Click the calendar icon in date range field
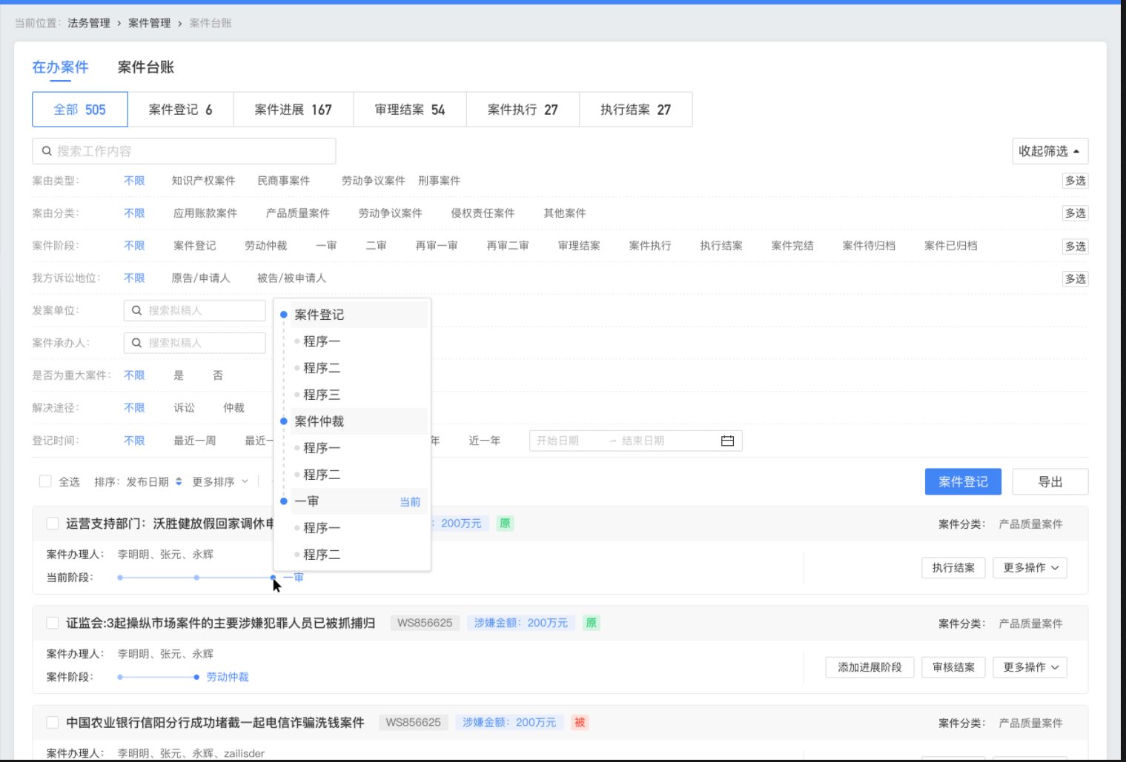The height and width of the screenshot is (762, 1126). [727, 441]
